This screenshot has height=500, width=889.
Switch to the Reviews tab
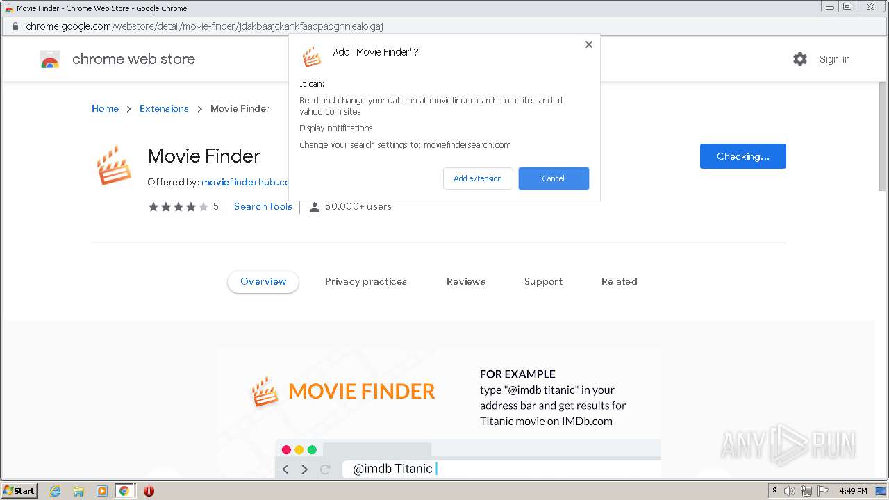pos(466,281)
